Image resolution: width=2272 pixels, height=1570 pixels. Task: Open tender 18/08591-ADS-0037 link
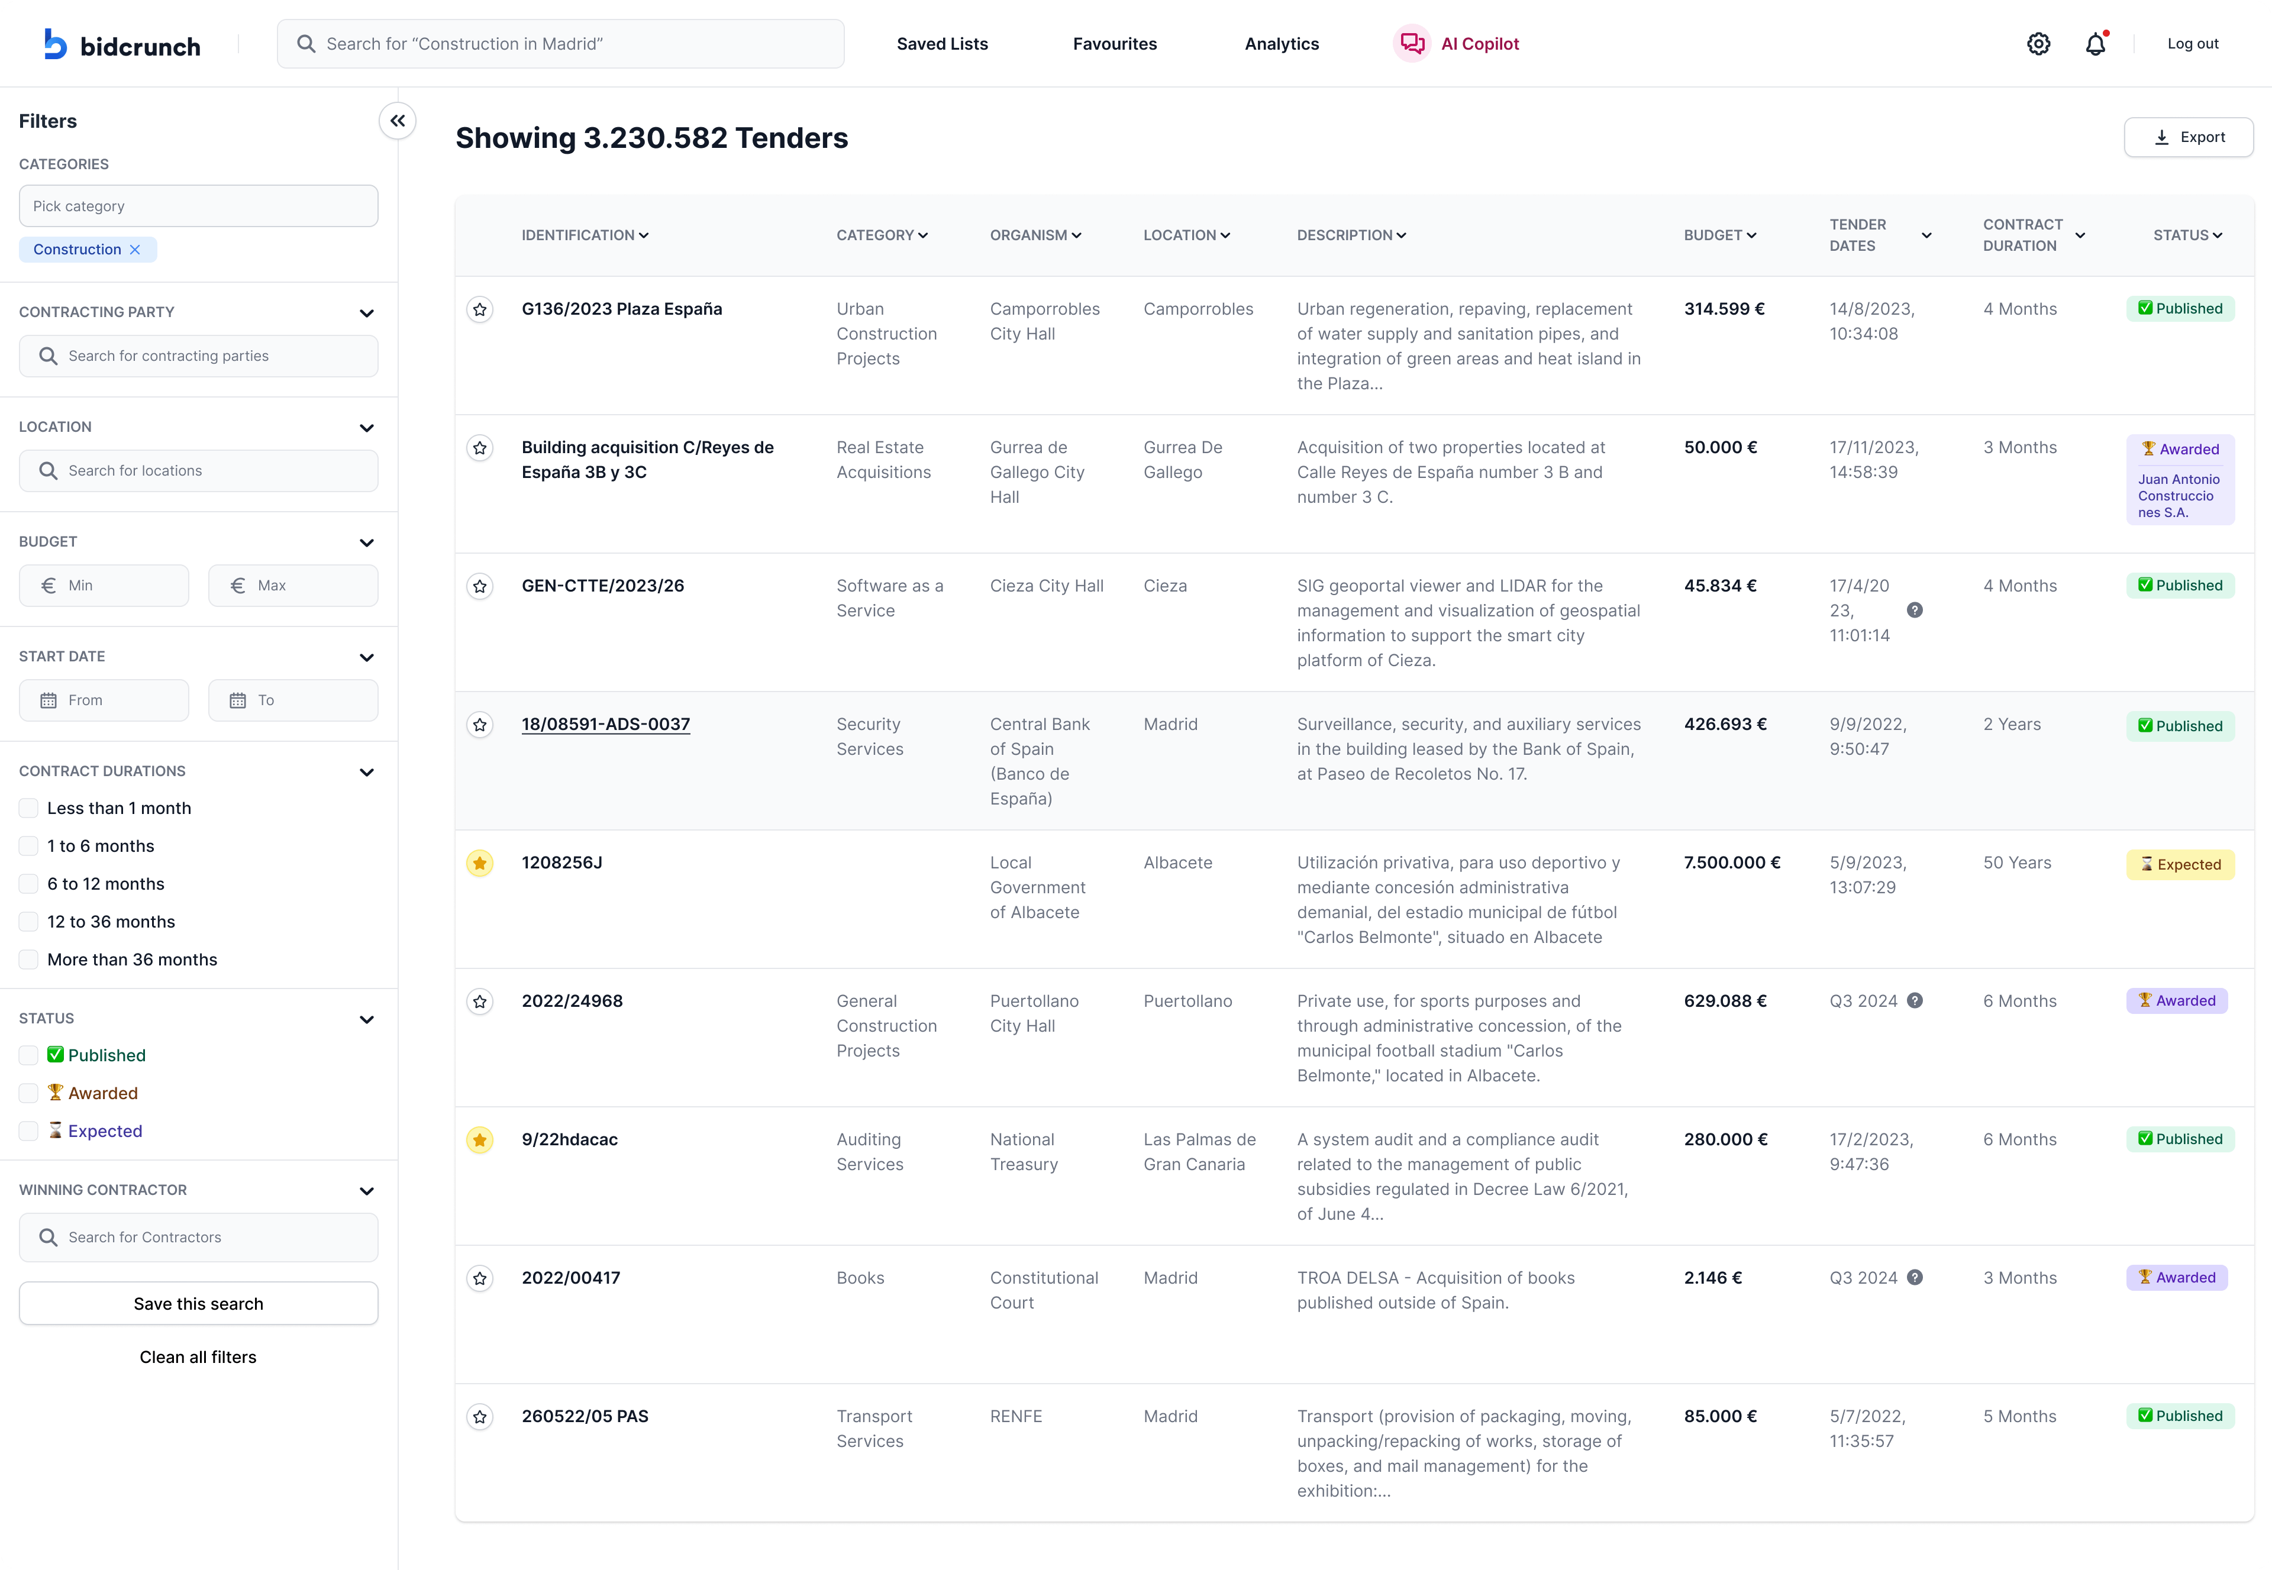coord(605,724)
